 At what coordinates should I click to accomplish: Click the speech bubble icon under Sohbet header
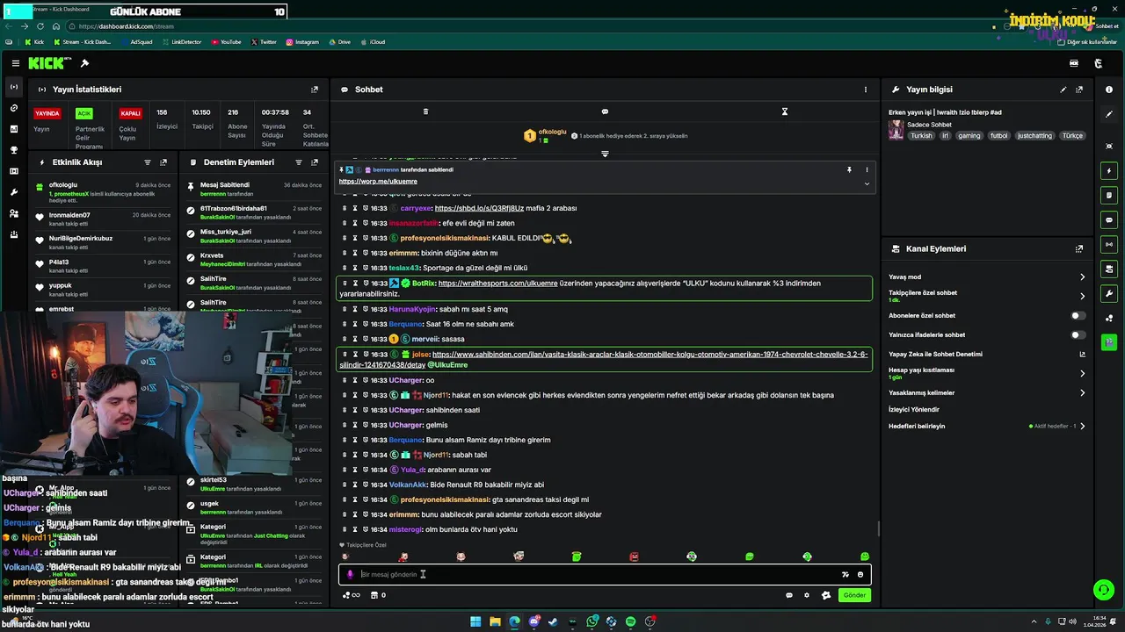(x=605, y=111)
